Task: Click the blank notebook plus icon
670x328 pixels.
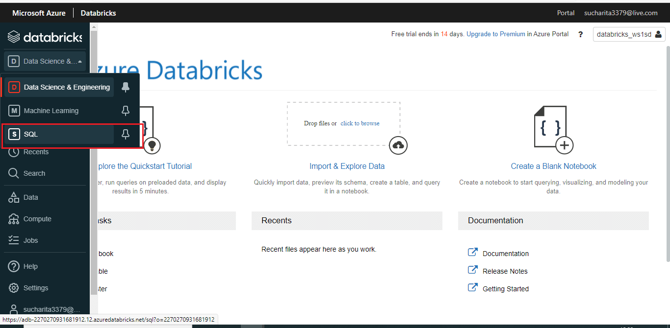Action: click(x=565, y=145)
